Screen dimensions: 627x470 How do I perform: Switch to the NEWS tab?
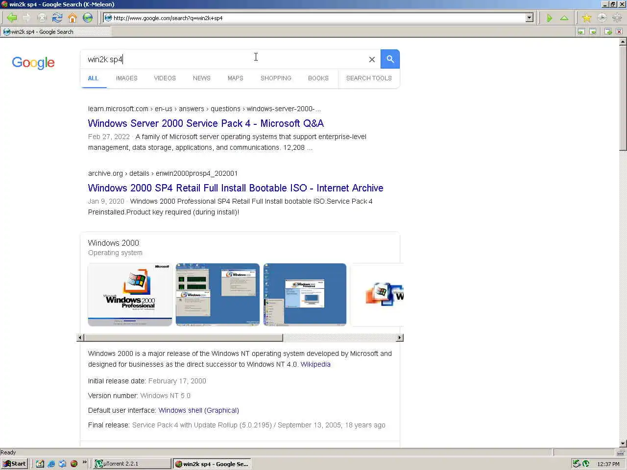click(x=202, y=78)
